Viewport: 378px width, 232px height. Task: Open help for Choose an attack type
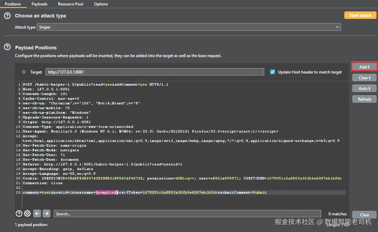(x=7, y=16)
